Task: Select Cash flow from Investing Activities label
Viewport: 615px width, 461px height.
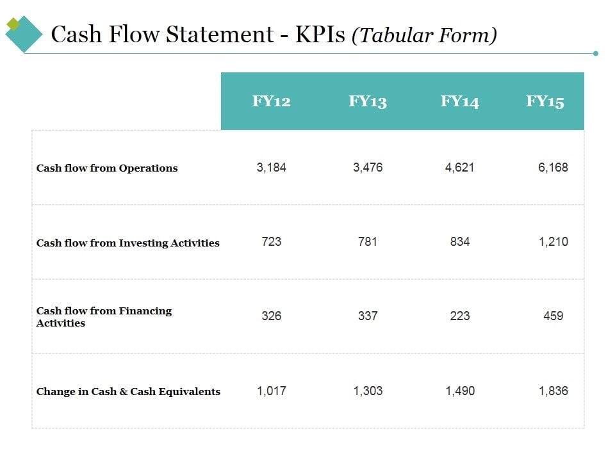Action: click(128, 243)
